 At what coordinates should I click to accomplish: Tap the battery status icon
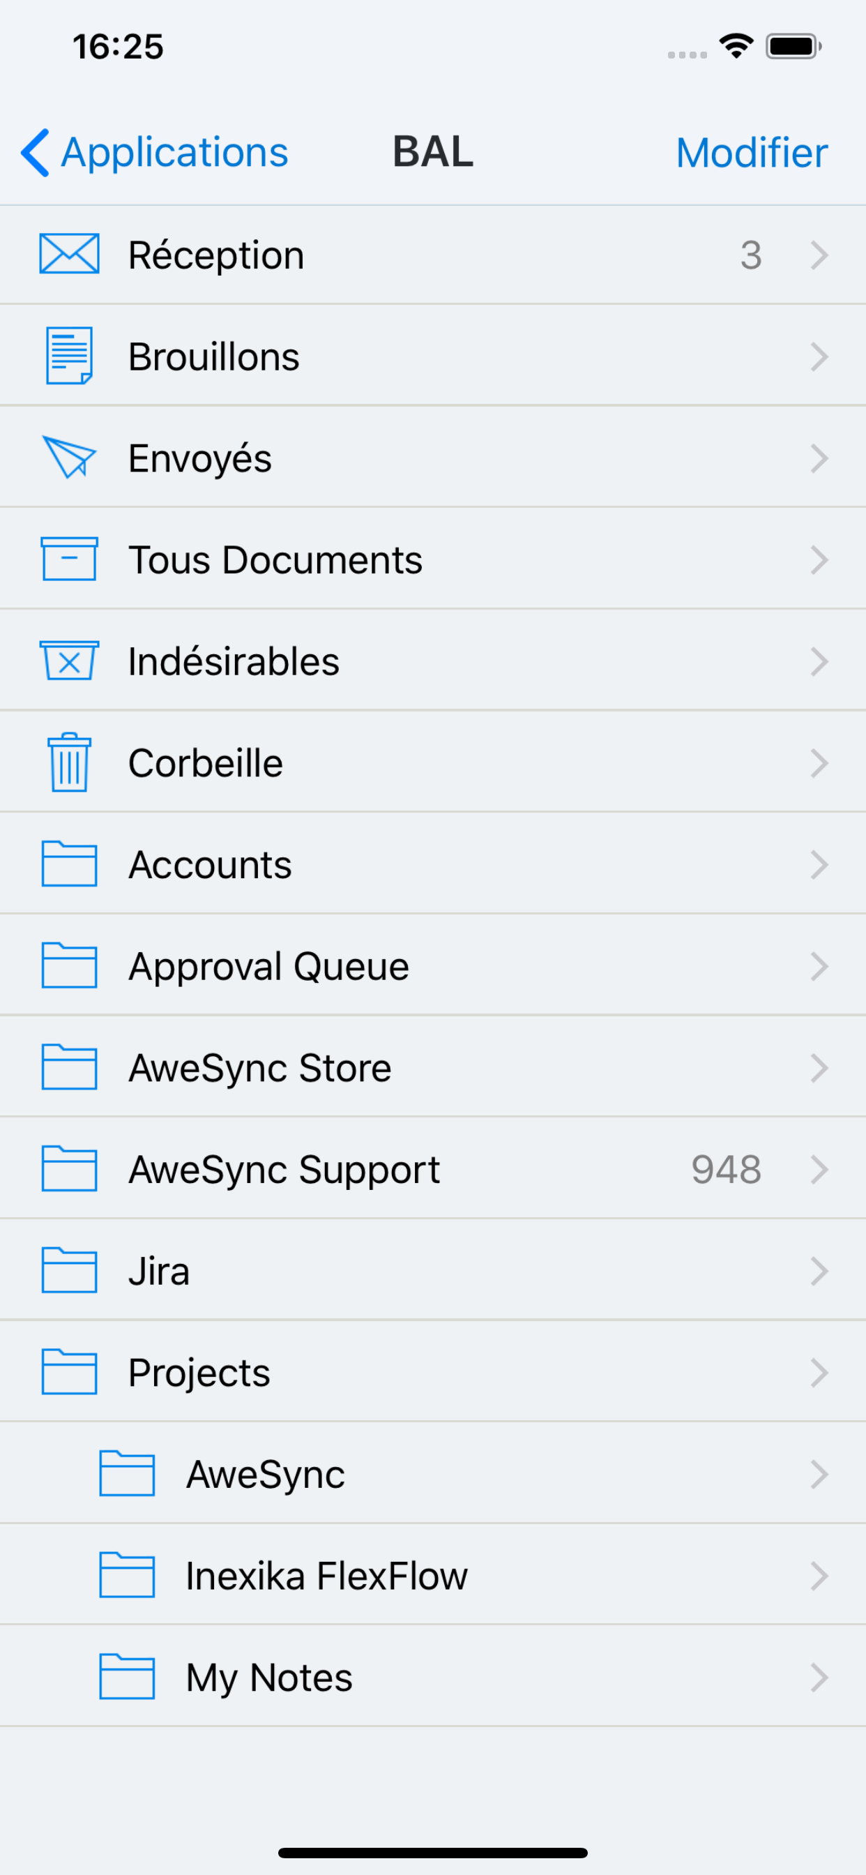[x=793, y=47]
